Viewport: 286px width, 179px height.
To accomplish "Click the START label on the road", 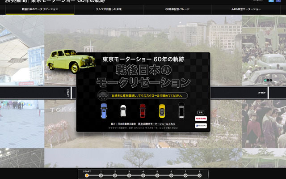I will pos(67,93).
